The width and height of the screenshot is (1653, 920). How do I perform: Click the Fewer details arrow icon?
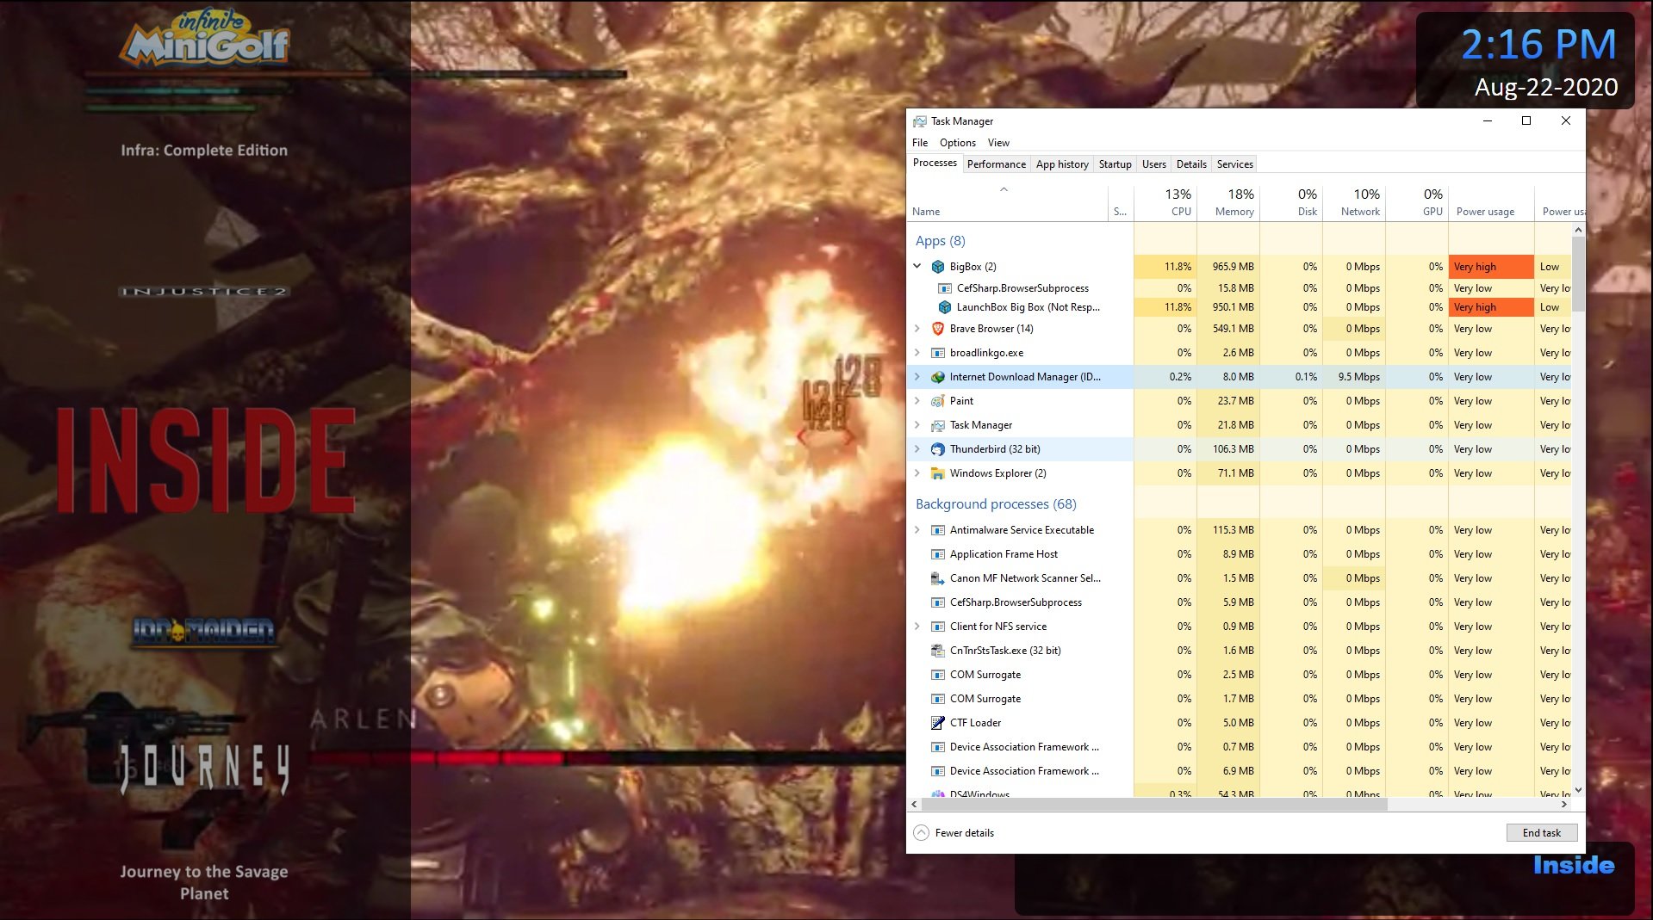[921, 833]
